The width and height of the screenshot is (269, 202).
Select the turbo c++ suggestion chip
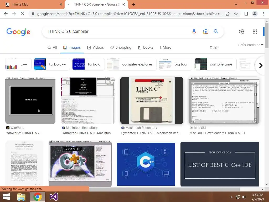pyautogui.click(x=52, y=64)
